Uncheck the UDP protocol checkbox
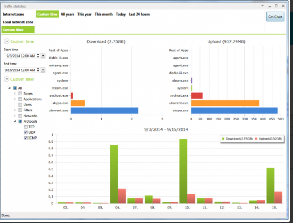 pos(26,132)
